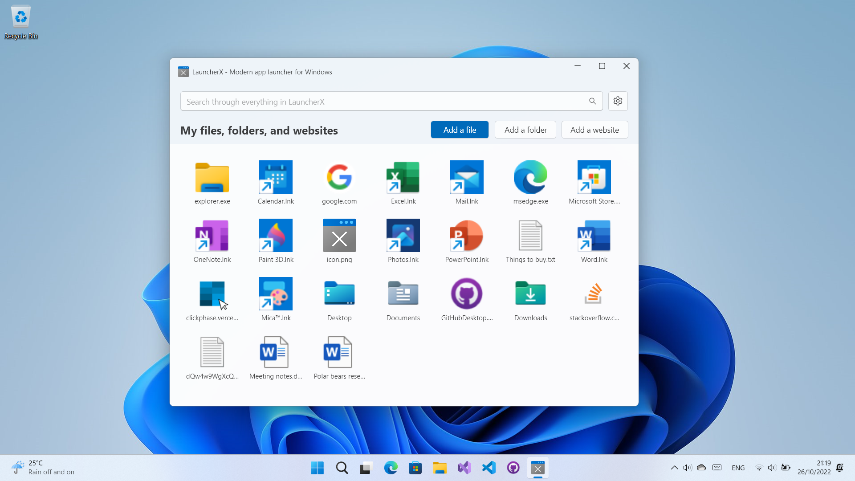Open File Explorer from the taskbar
This screenshot has width=855, height=481.
click(x=440, y=468)
